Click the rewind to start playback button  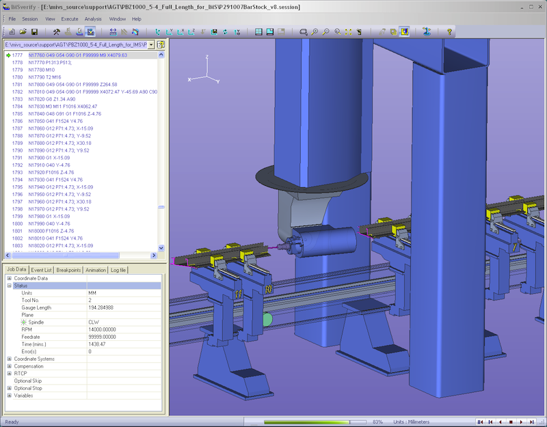481,422
